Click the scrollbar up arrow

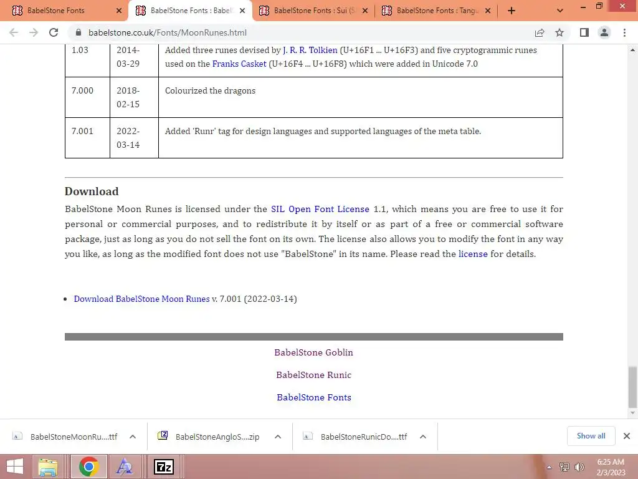pyautogui.click(x=632, y=50)
